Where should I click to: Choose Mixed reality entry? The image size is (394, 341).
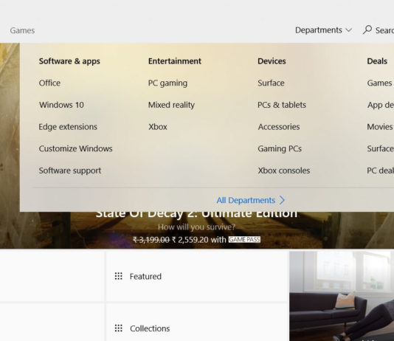[x=172, y=105]
